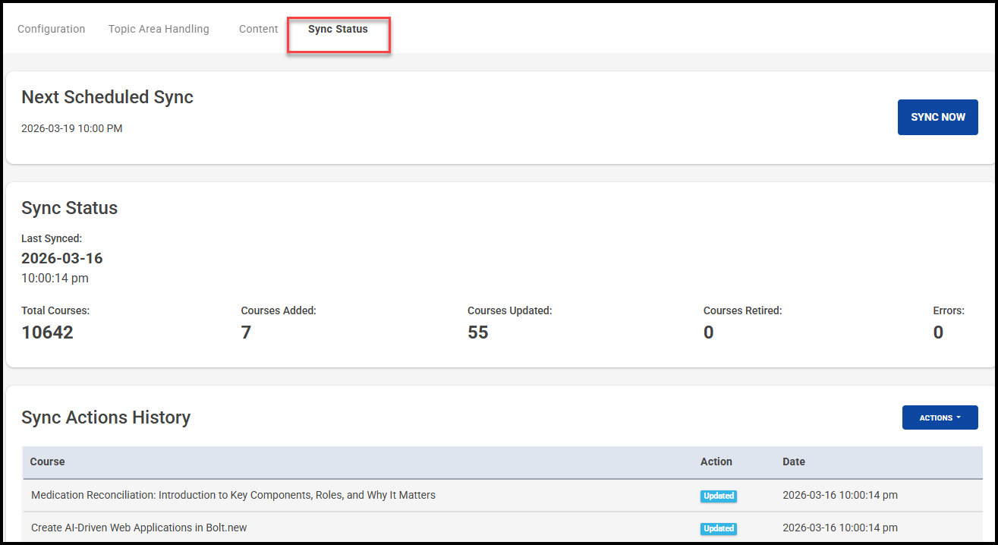This screenshot has height=545, width=998.
Task: Select the Medication Reconciliation course row
Action: pyautogui.click(x=233, y=495)
